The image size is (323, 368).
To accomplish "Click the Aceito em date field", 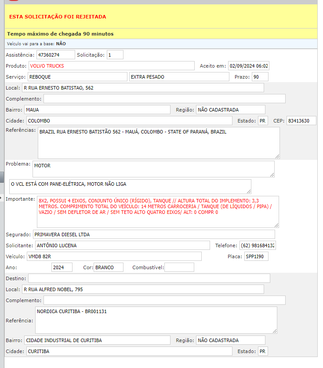I will pos(248,66).
